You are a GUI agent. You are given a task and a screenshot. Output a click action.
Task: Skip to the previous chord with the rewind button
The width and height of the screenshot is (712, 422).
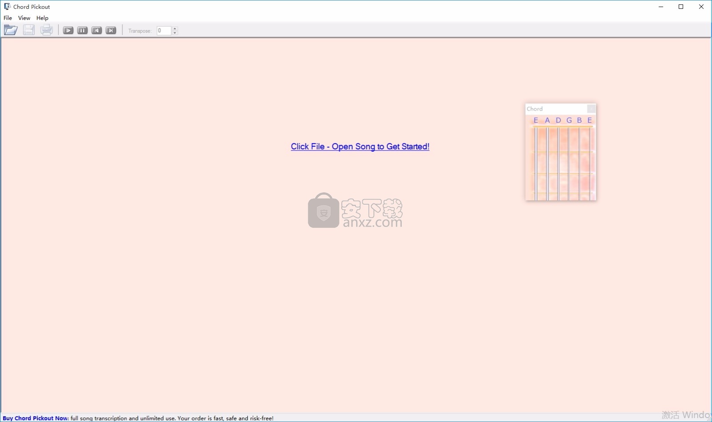coord(97,31)
